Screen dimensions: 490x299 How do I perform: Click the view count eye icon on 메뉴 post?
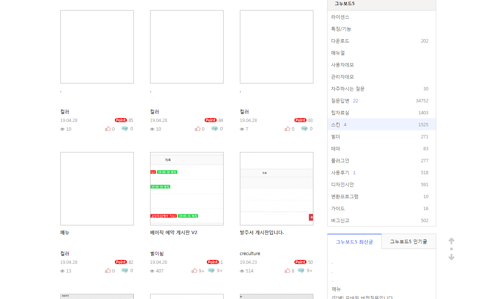63,271
